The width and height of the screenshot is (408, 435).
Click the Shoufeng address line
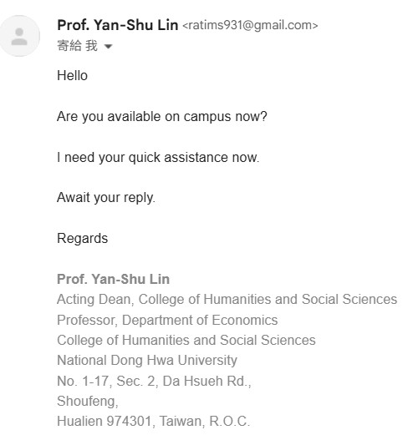point(88,402)
